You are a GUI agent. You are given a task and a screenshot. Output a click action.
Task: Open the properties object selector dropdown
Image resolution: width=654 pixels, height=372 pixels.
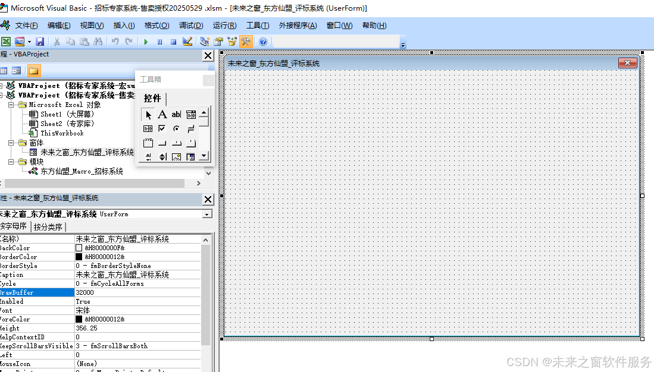tap(207, 214)
